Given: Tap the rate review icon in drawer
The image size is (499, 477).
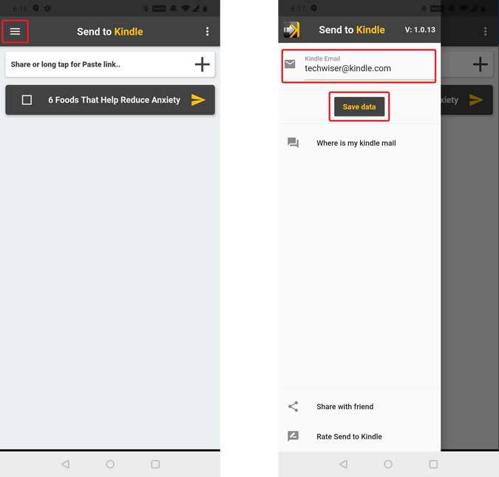Looking at the screenshot, I should click(x=293, y=436).
